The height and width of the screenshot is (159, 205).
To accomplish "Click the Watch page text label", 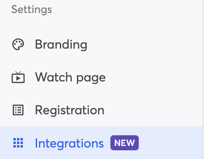I will (x=70, y=78).
